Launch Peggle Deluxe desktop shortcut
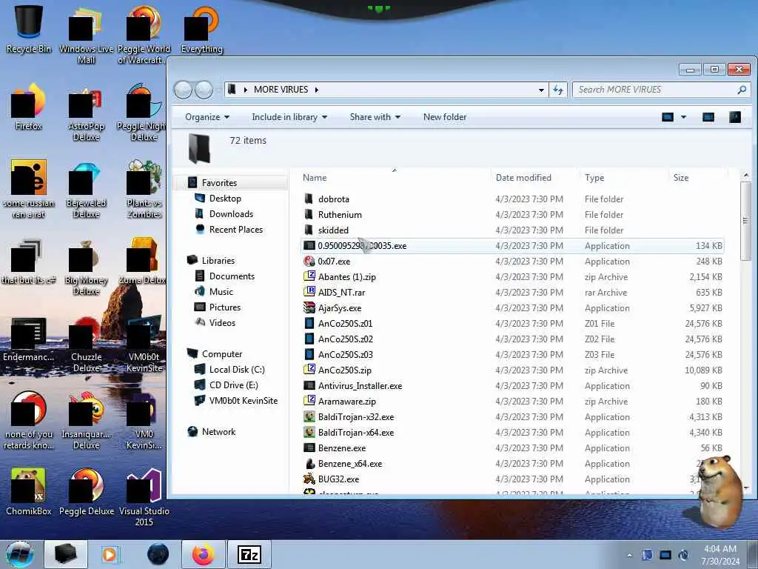 86,492
